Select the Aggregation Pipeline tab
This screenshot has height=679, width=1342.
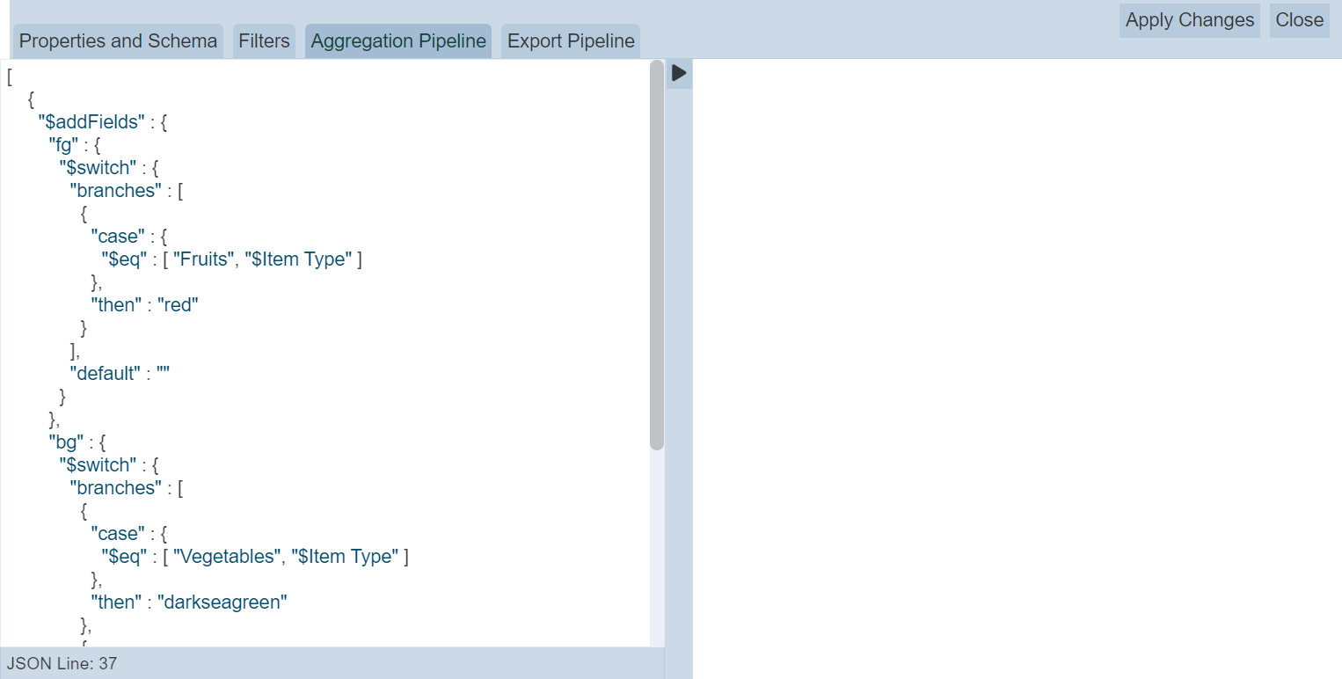[398, 41]
